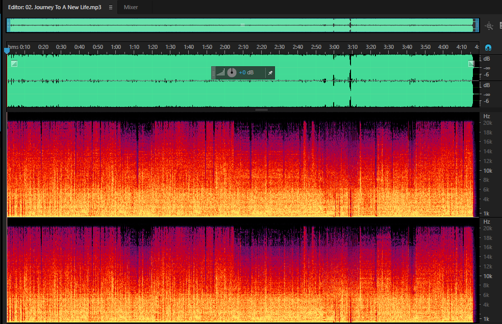
Task: Click the blue playhead marker at timeline start
Action: (7, 50)
